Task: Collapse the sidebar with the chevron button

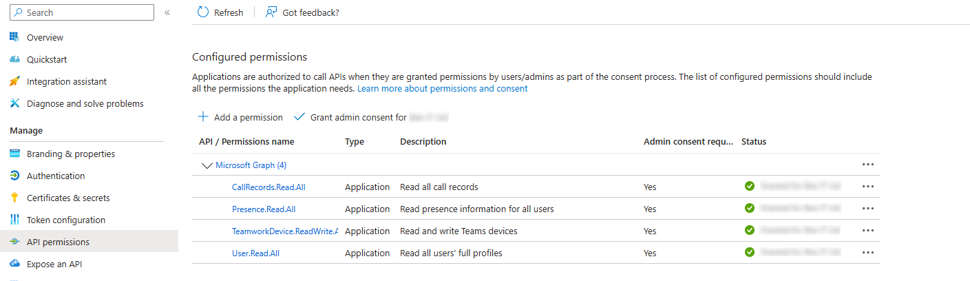Action: click(167, 12)
